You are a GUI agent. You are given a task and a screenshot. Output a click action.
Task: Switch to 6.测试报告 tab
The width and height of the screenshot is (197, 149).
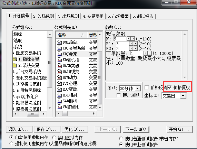pos(143,16)
